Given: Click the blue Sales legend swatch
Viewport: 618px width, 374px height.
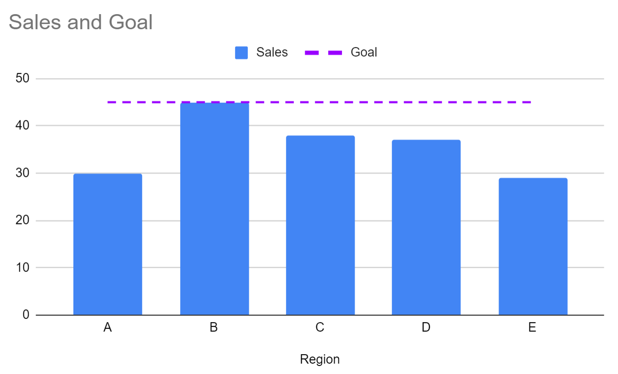Looking at the screenshot, I should [x=241, y=53].
